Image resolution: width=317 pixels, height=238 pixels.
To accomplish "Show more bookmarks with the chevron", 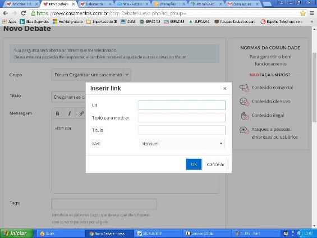I will pyautogui.click(x=312, y=22).
